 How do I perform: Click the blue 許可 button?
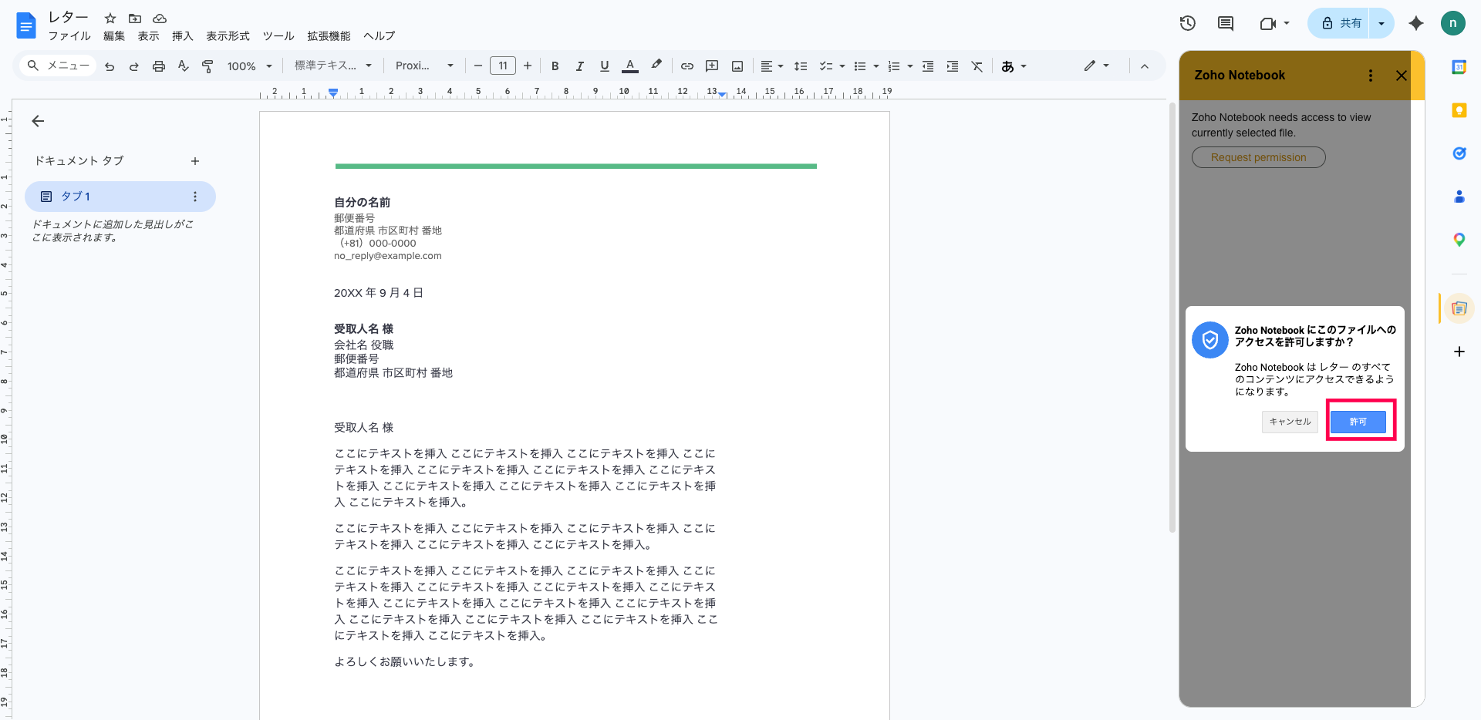(x=1358, y=422)
